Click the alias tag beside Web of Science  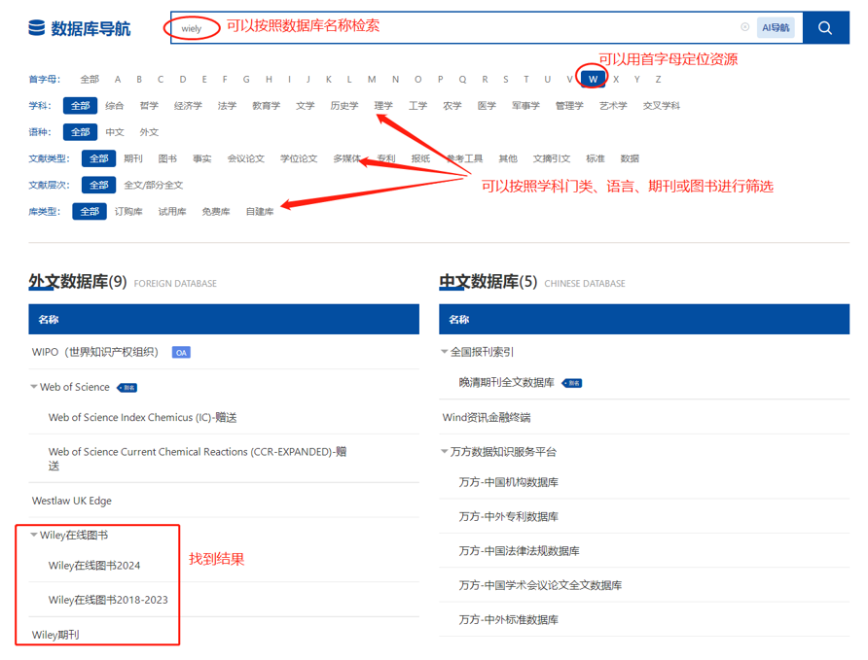[x=127, y=387]
